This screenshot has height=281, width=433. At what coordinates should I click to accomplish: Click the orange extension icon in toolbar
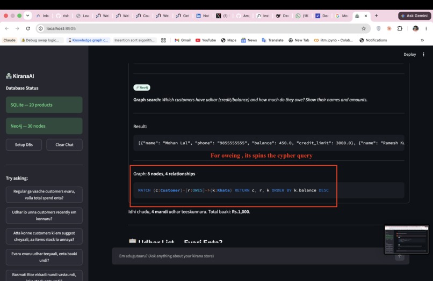coord(389,28)
